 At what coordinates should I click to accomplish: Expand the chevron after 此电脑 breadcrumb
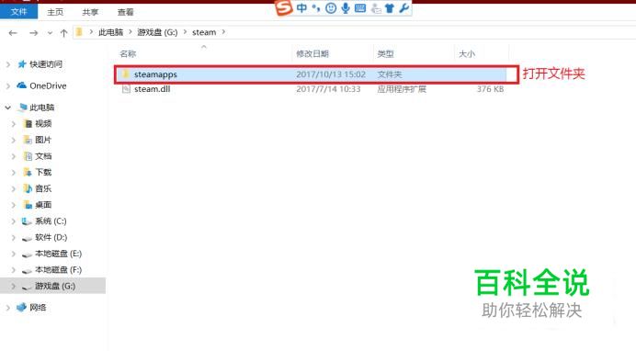pyautogui.click(x=131, y=32)
